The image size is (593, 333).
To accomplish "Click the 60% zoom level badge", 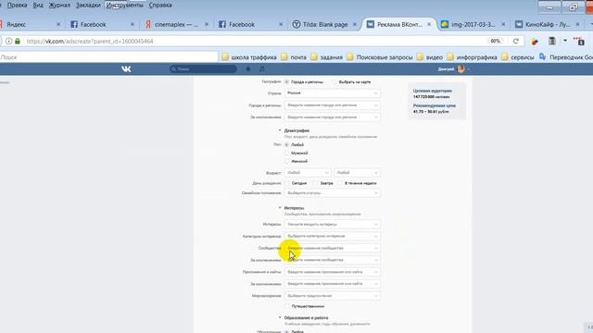I will coord(496,41).
